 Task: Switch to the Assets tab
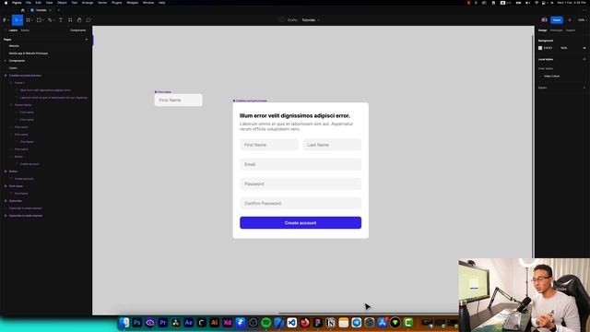tap(25, 30)
